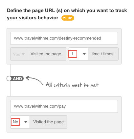The image size is (134, 139).
Task: Click the destiny-recommended URL input field
Action: pyautogui.click(x=64, y=38)
